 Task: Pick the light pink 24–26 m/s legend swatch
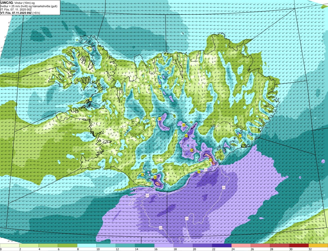tap(241, 245)
